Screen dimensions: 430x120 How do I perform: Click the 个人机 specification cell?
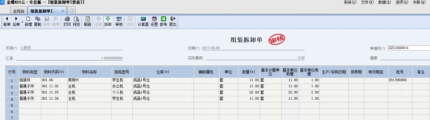[x=122, y=93]
